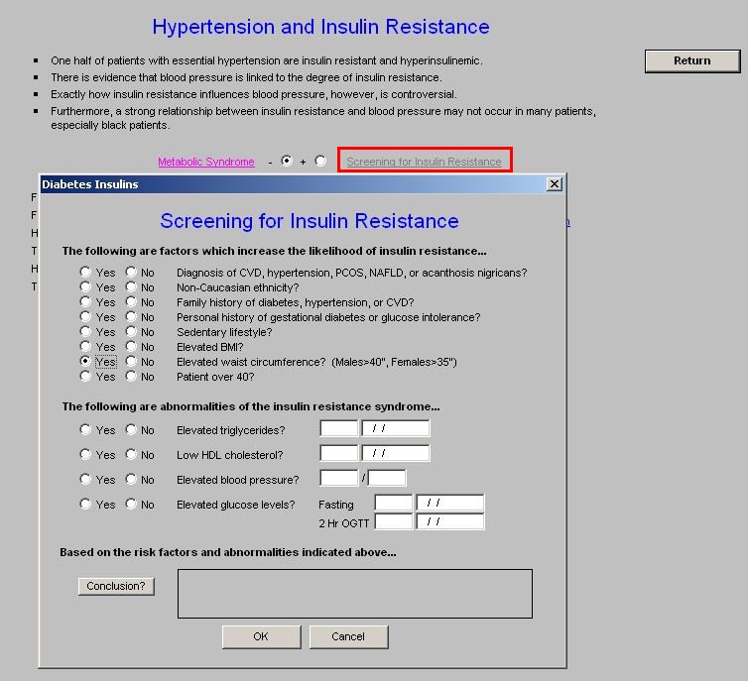Select Yes for Elevated waist circumference
Screen dimensions: 748x681
point(85,361)
